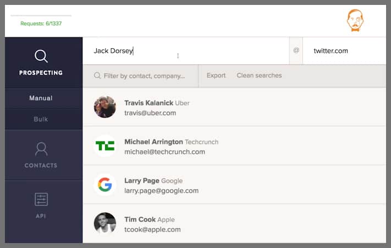
Task: Click Clean searches link
Action: (x=259, y=76)
